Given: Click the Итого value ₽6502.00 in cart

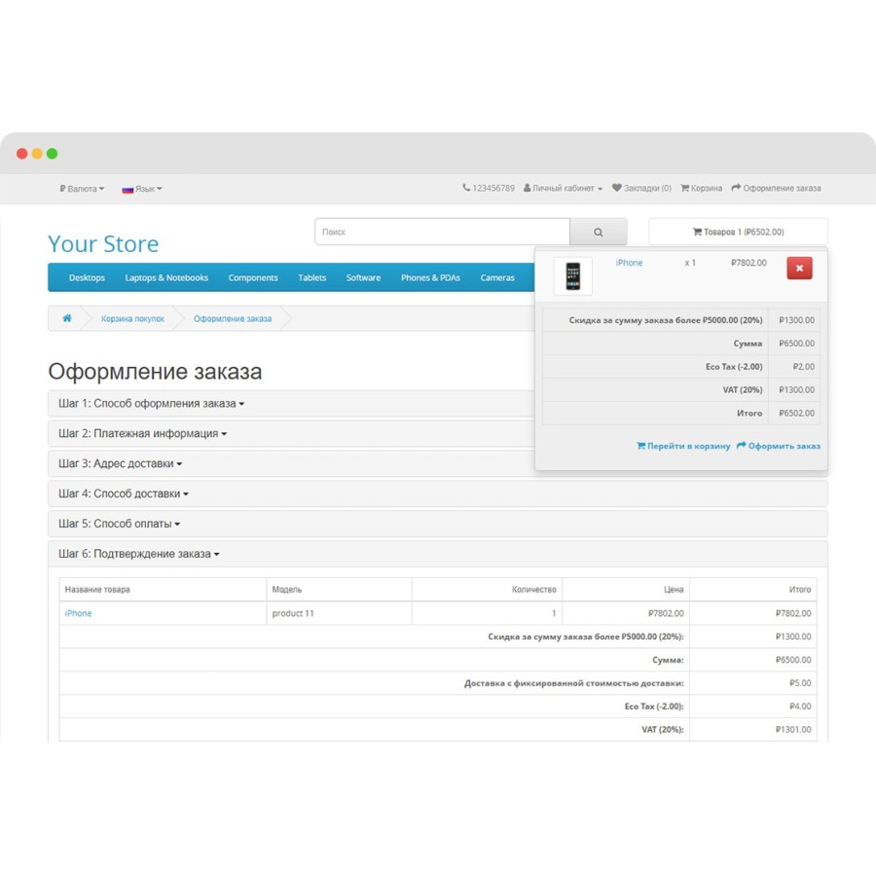Looking at the screenshot, I should 796,414.
